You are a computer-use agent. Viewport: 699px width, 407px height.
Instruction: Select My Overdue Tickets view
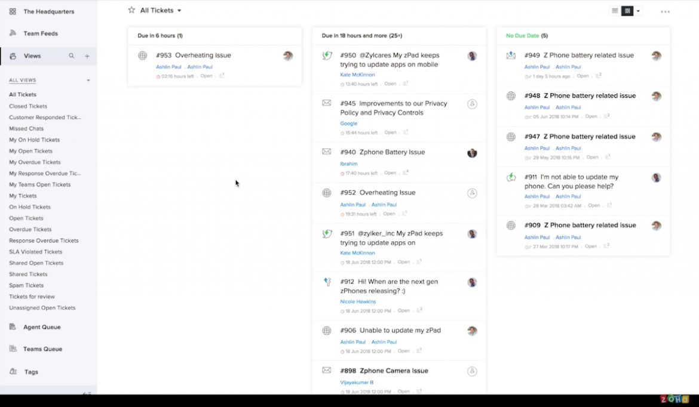click(35, 162)
